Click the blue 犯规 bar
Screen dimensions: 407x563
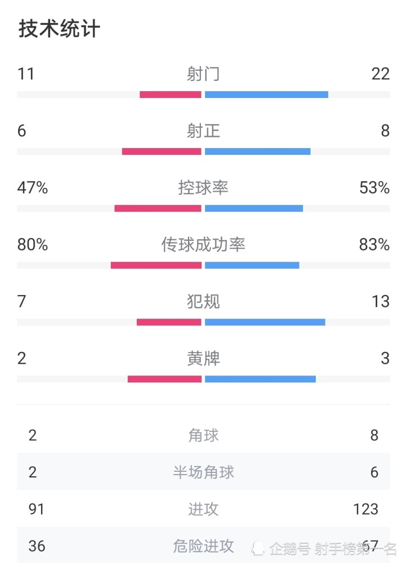pyautogui.click(x=265, y=322)
